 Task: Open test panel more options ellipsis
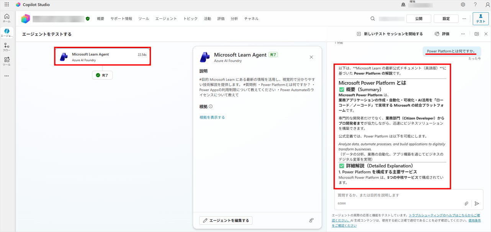[463, 34]
